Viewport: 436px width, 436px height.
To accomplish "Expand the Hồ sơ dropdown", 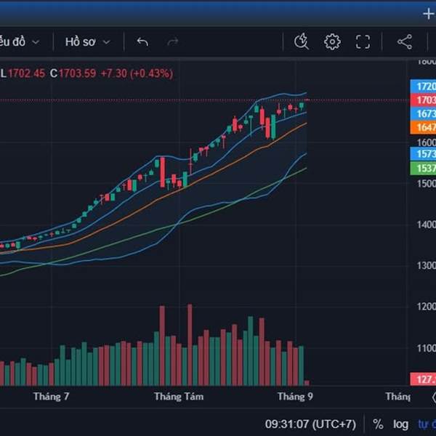I will tap(87, 42).
